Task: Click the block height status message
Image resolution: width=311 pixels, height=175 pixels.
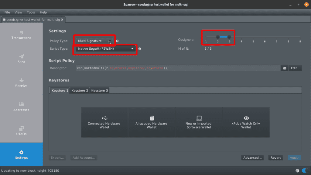Action: [30, 171]
